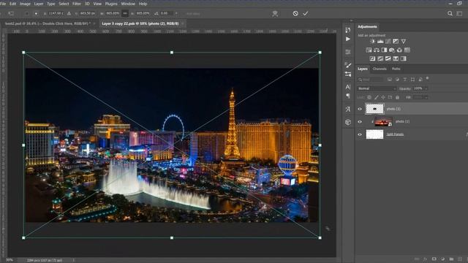Select the photo (1) layer thumbnail

(x=383, y=122)
